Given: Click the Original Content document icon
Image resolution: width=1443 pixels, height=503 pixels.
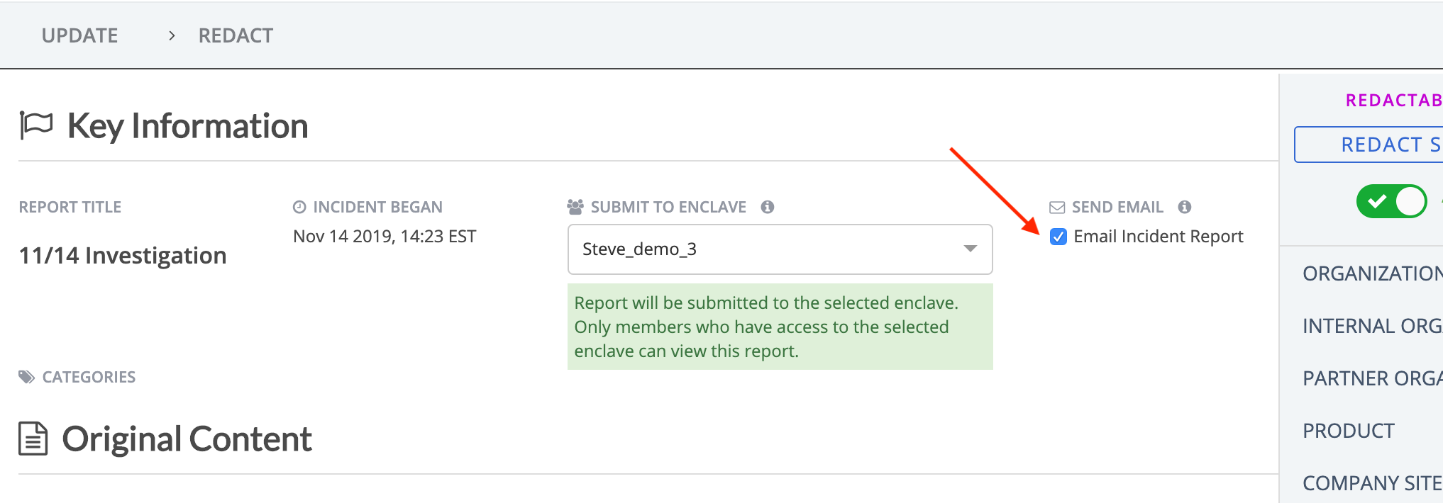Looking at the screenshot, I should (x=33, y=439).
